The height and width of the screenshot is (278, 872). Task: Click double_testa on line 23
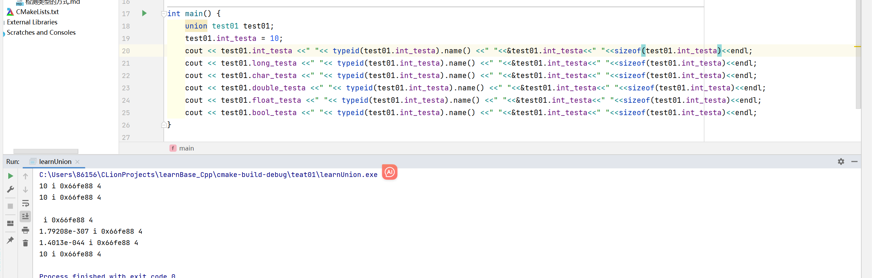coord(279,88)
